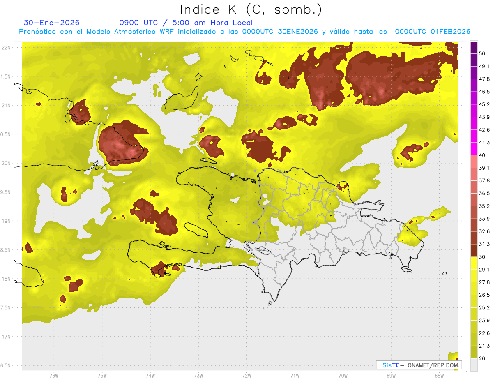Click the '45.2' colorbar value

(484, 104)
